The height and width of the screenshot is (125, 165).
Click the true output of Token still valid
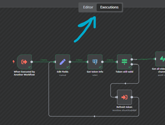tap(132, 59)
